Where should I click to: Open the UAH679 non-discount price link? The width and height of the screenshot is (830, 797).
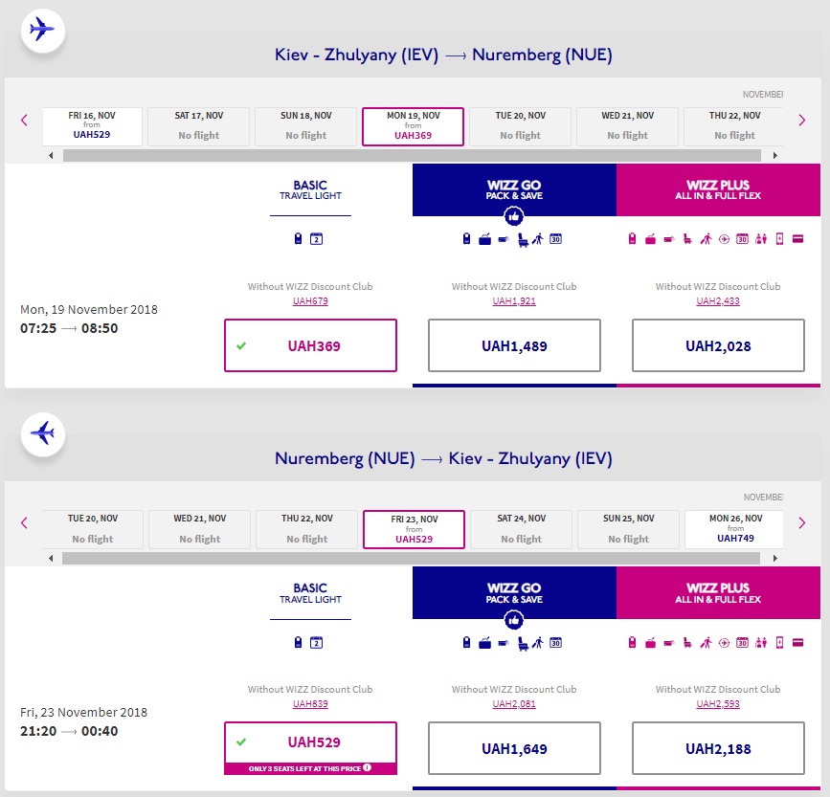[310, 301]
